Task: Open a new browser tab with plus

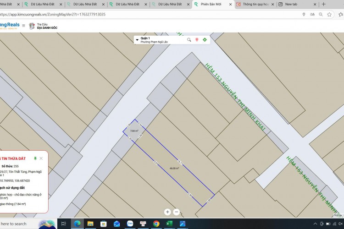Action: pos(324,4)
